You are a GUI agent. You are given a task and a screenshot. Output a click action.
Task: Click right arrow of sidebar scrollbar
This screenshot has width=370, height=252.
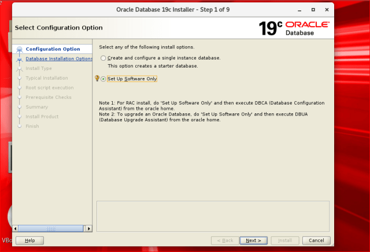(x=88, y=228)
